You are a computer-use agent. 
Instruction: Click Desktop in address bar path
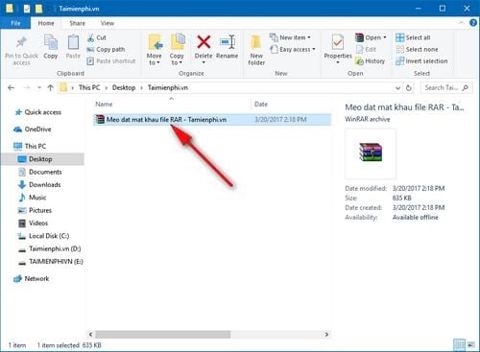coord(124,87)
